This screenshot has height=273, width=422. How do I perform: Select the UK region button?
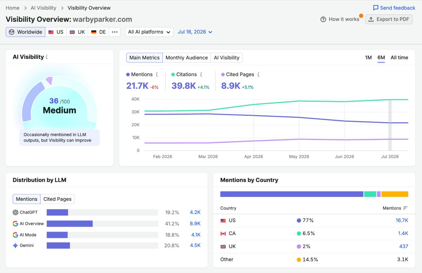click(77, 32)
